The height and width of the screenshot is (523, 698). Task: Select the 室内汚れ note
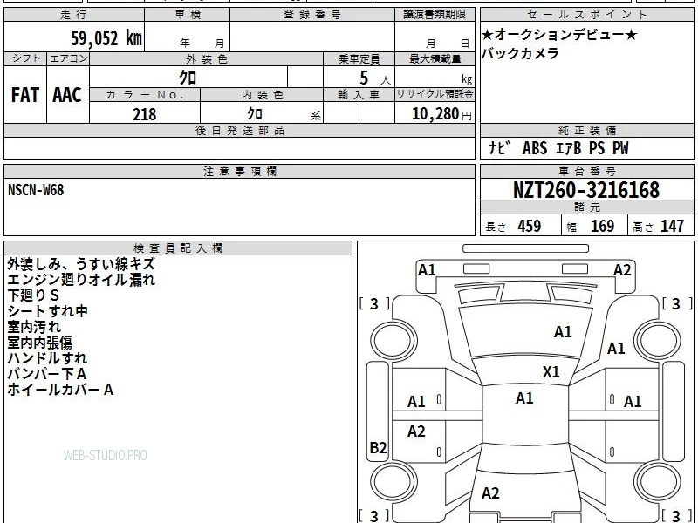click(x=34, y=326)
